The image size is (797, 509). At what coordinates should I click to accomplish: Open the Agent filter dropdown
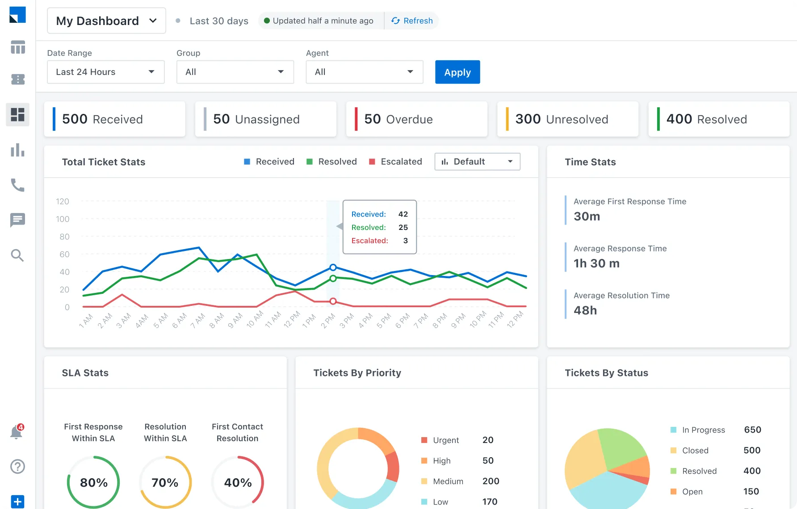point(364,72)
